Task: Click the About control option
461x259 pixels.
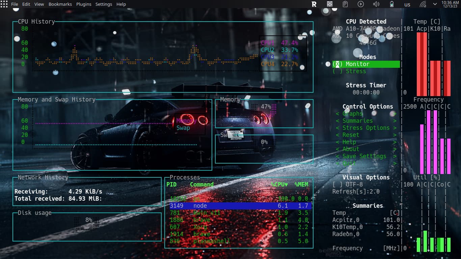Action: (x=366, y=149)
